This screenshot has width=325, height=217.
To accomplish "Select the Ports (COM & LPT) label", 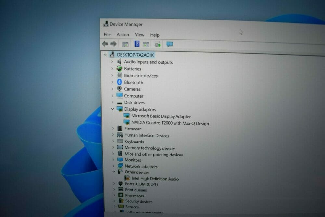I will pos(141,184).
